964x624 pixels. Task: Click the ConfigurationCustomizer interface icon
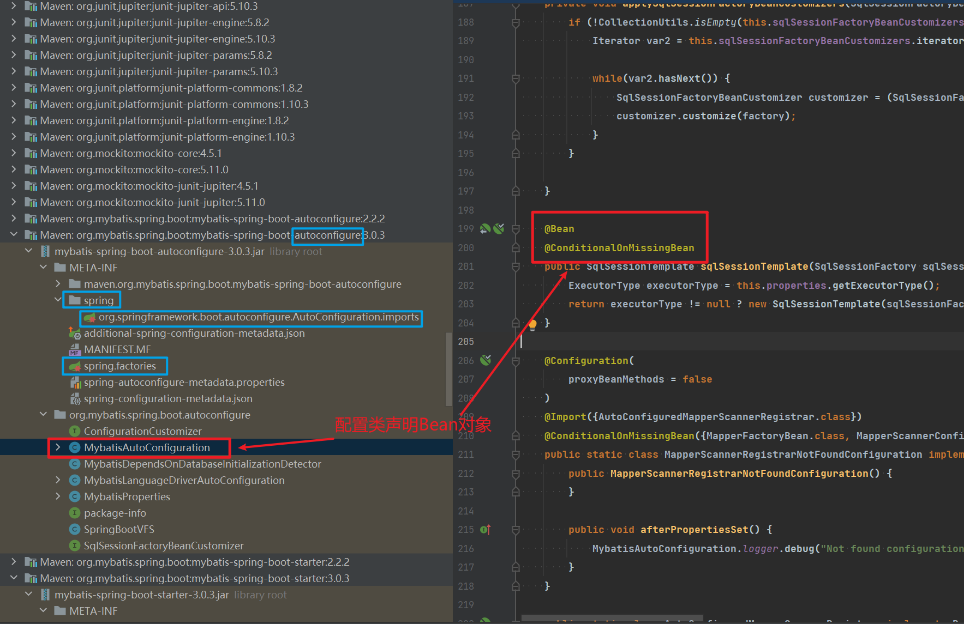(x=75, y=431)
